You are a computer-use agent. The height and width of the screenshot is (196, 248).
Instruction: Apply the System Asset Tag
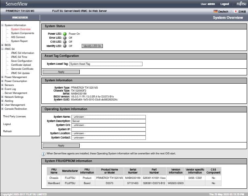tap(61, 72)
